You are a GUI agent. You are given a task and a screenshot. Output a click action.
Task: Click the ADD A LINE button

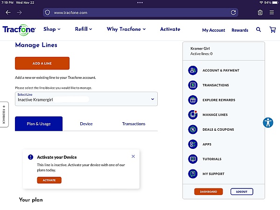[x=42, y=63]
